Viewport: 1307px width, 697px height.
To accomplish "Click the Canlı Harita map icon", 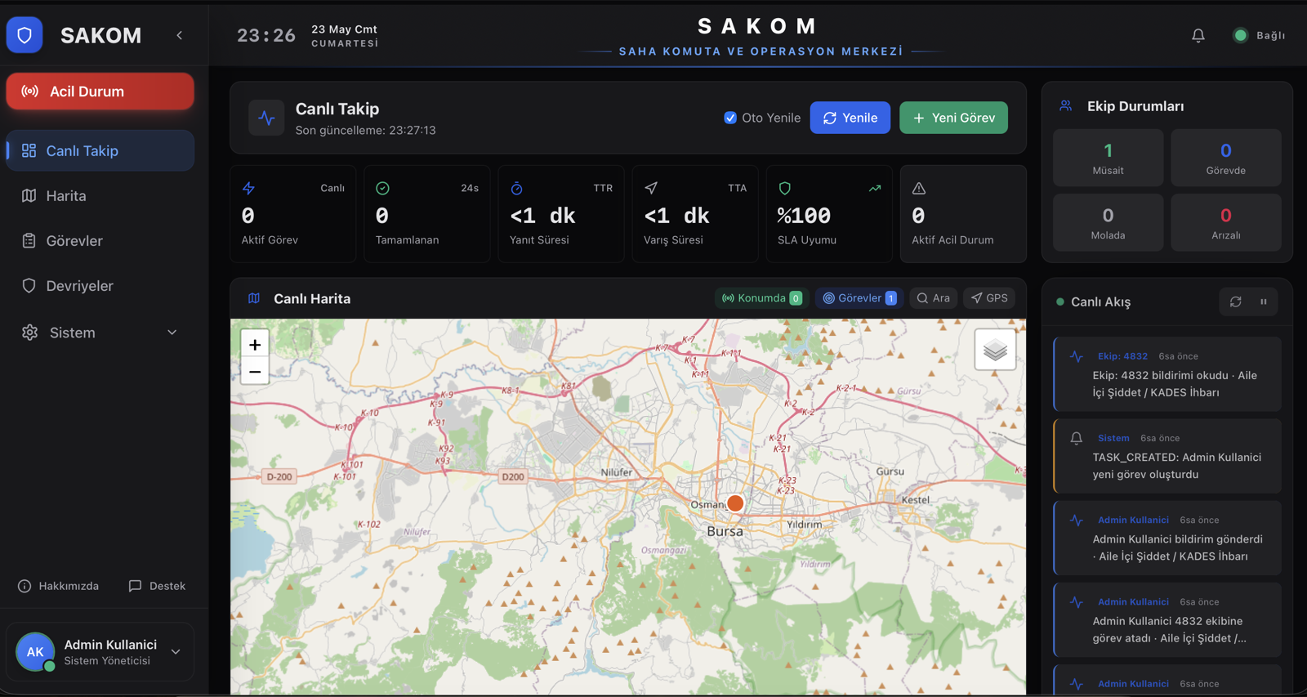I will coord(254,298).
